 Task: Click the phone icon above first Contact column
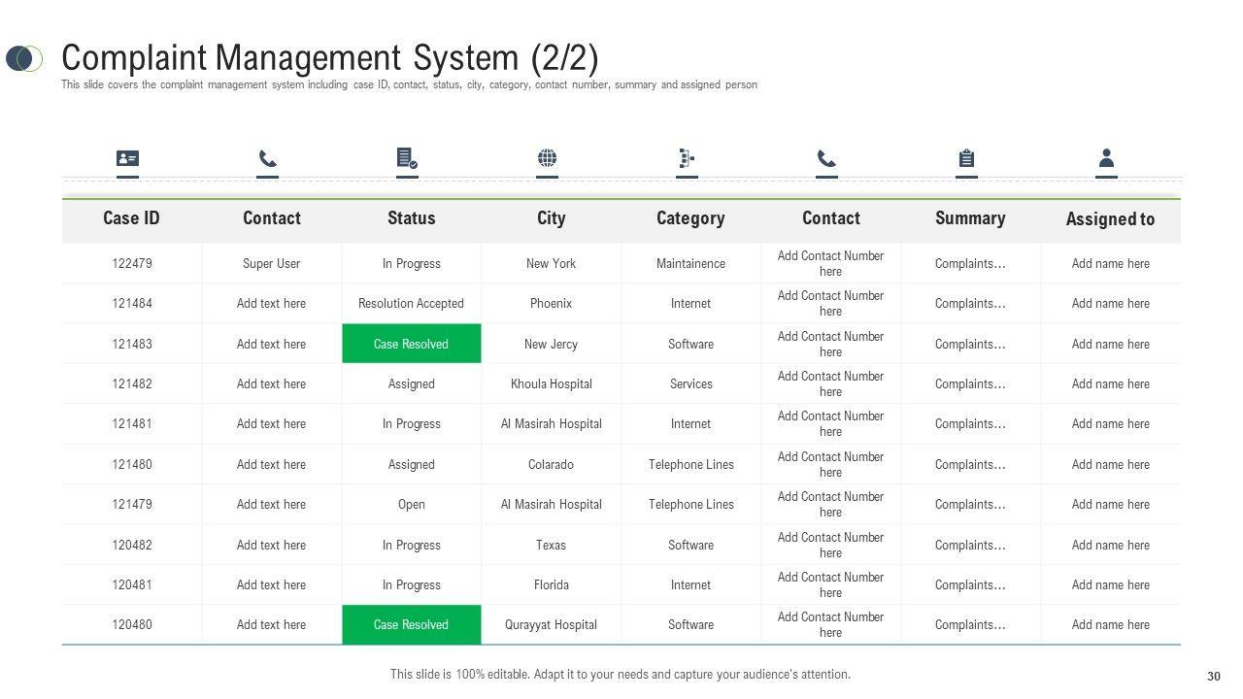(x=268, y=158)
